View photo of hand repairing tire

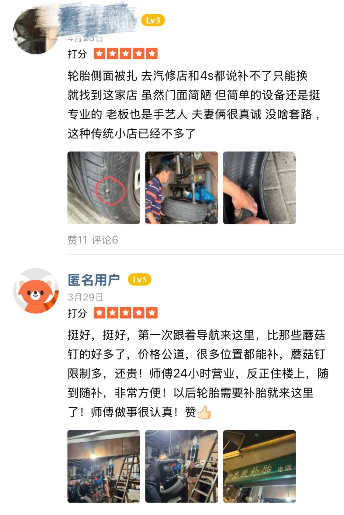pos(259,188)
